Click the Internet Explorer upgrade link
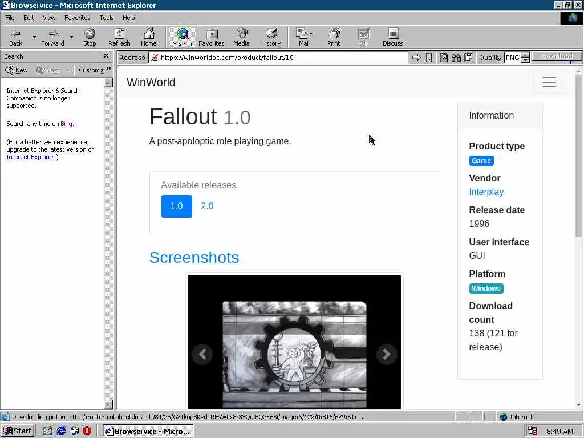This screenshot has width=584, height=438. (30, 157)
